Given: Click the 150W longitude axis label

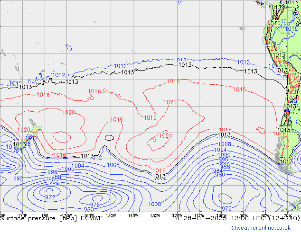Looking at the screenshot, I should pos(111,215).
